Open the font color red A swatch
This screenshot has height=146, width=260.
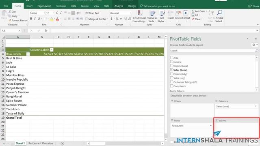pos(57,19)
